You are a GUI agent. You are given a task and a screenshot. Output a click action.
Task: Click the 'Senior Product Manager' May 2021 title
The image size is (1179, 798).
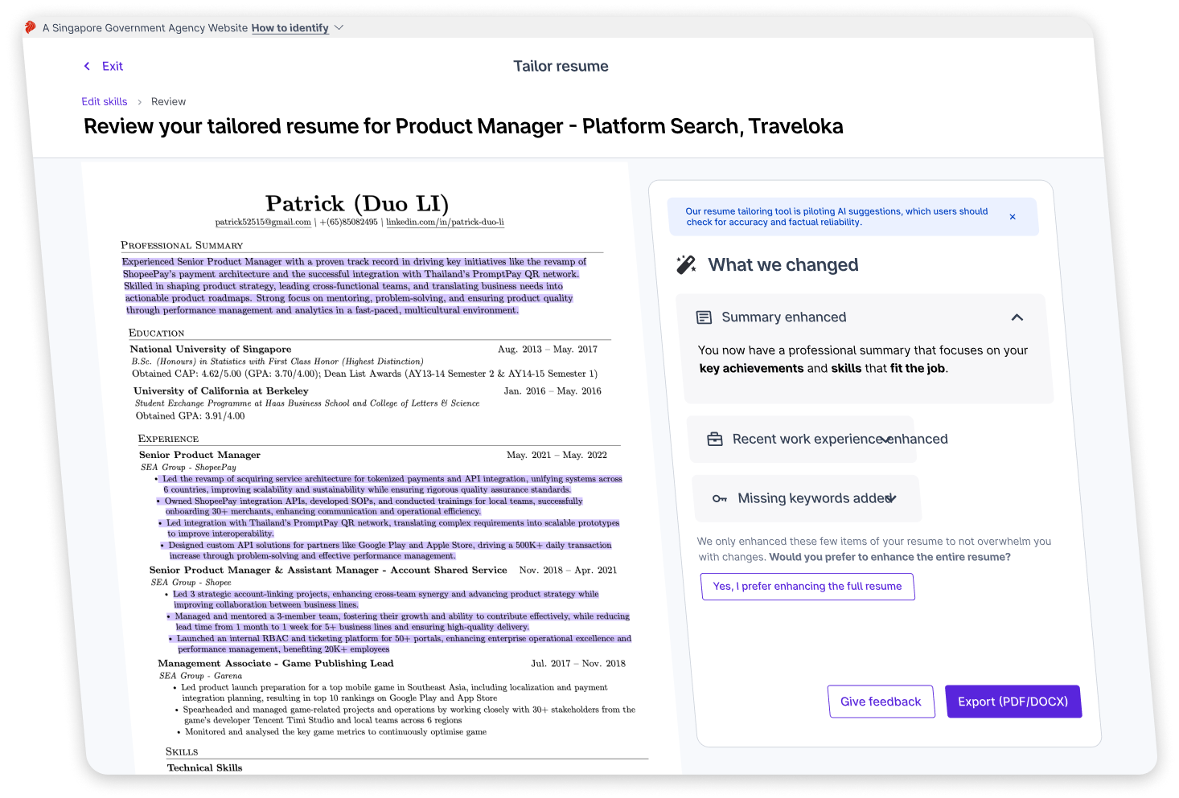pos(199,455)
